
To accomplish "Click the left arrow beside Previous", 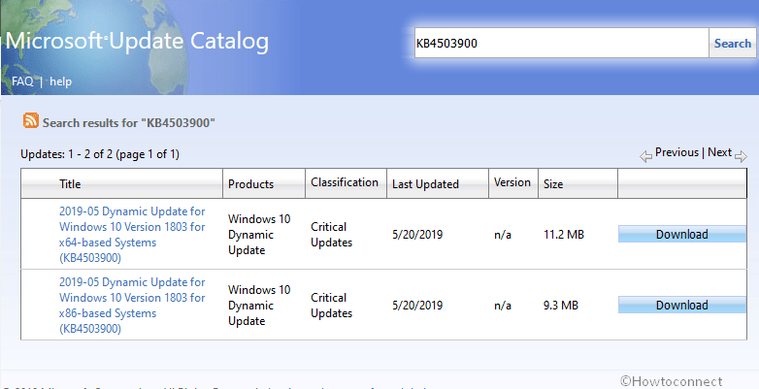I will coord(645,155).
